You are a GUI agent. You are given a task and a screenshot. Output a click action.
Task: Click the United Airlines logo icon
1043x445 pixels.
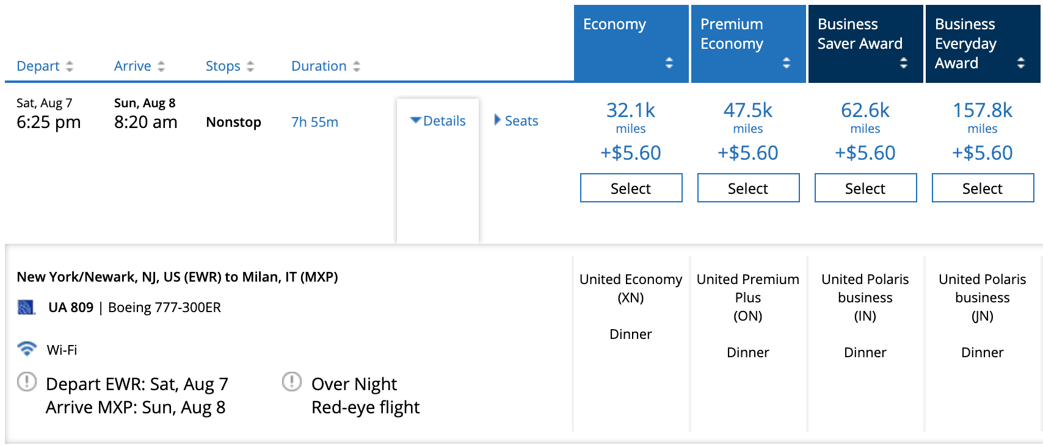pyautogui.click(x=27, y=307)
